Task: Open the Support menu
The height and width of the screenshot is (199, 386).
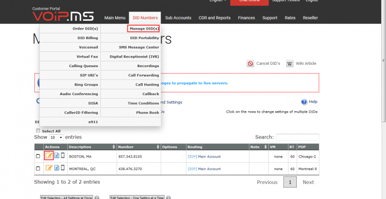Action: (x=270, y=18)
